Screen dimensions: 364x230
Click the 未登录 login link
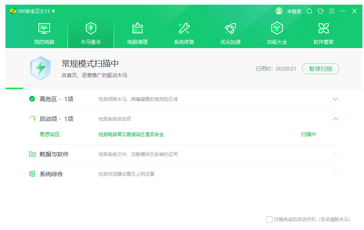pos(294,12)
